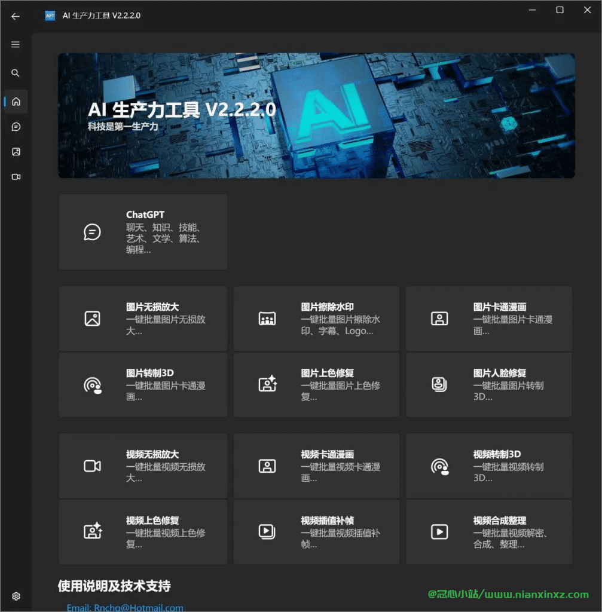Go to Home in sidebar

pyautogui.click(x=16, y=102)
